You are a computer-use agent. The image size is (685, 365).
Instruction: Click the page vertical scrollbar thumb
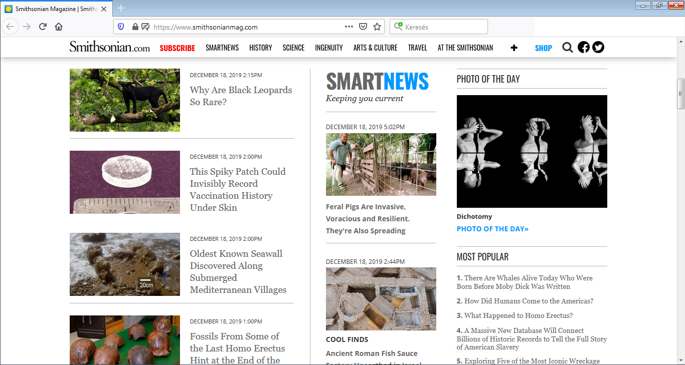(680, 94)
